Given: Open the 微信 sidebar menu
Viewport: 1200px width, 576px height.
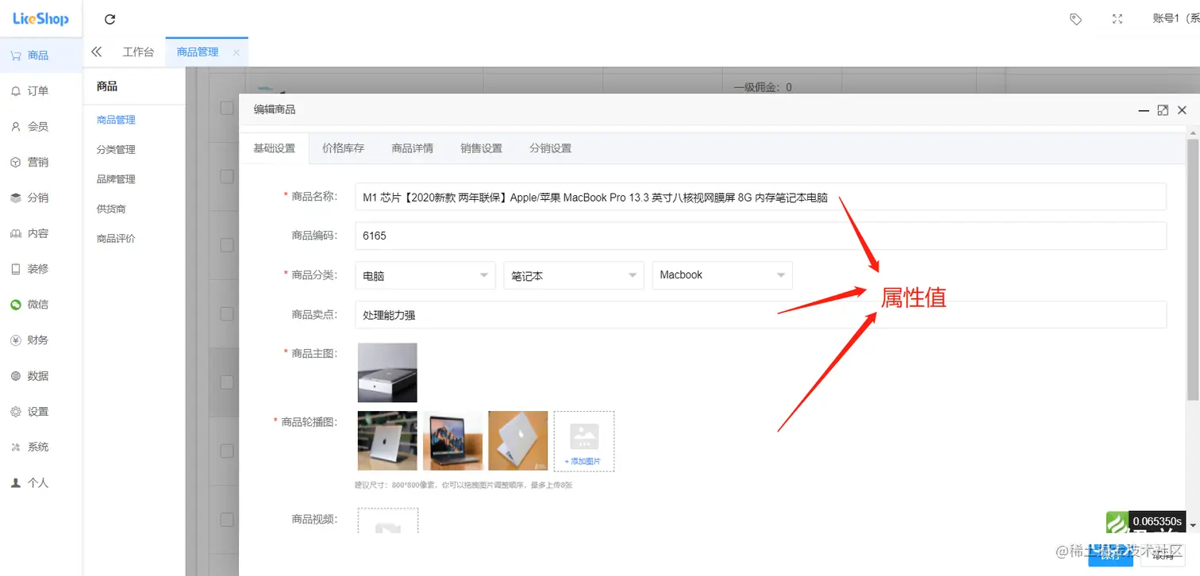Looking at the screenshot, I should tap(40, 305).
